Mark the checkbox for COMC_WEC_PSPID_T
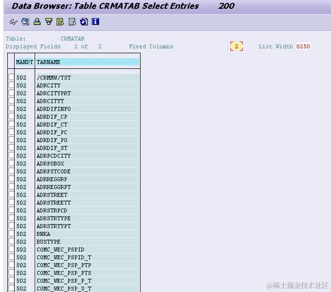This screenshot has height=292, width=331. [11, 257]
